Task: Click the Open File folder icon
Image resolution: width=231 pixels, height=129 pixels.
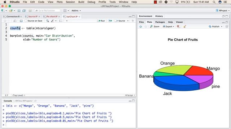Action: click(10, 10)
